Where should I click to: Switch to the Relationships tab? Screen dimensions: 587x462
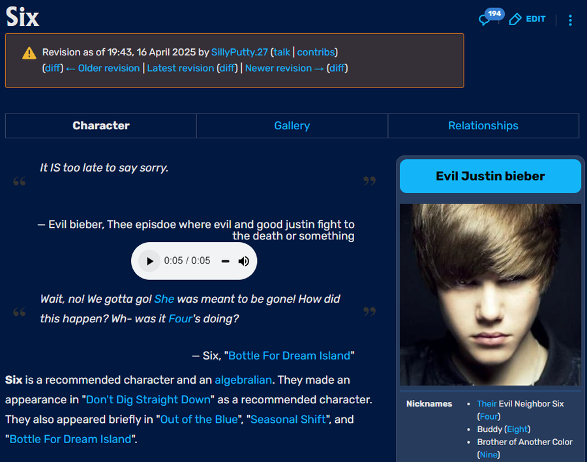click(483, 125)
